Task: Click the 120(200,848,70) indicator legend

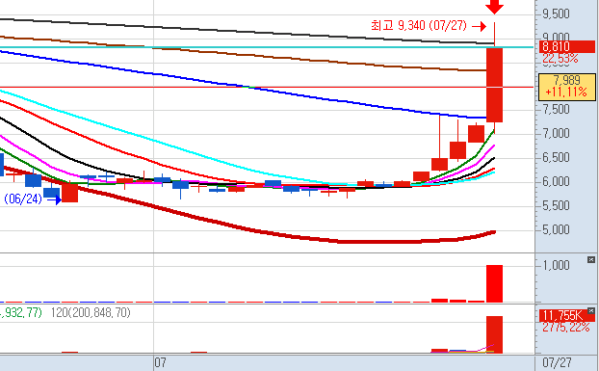Action: point(91,312)
